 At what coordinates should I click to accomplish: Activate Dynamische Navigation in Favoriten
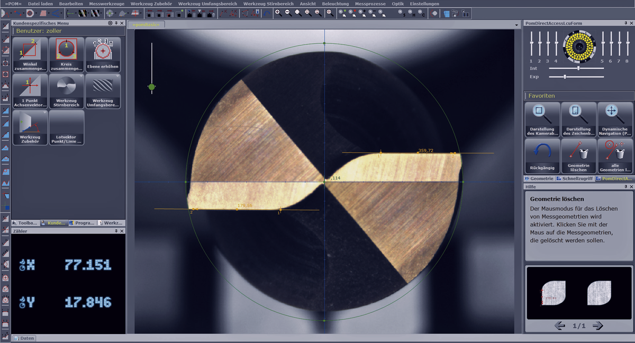tap(615, 120)
